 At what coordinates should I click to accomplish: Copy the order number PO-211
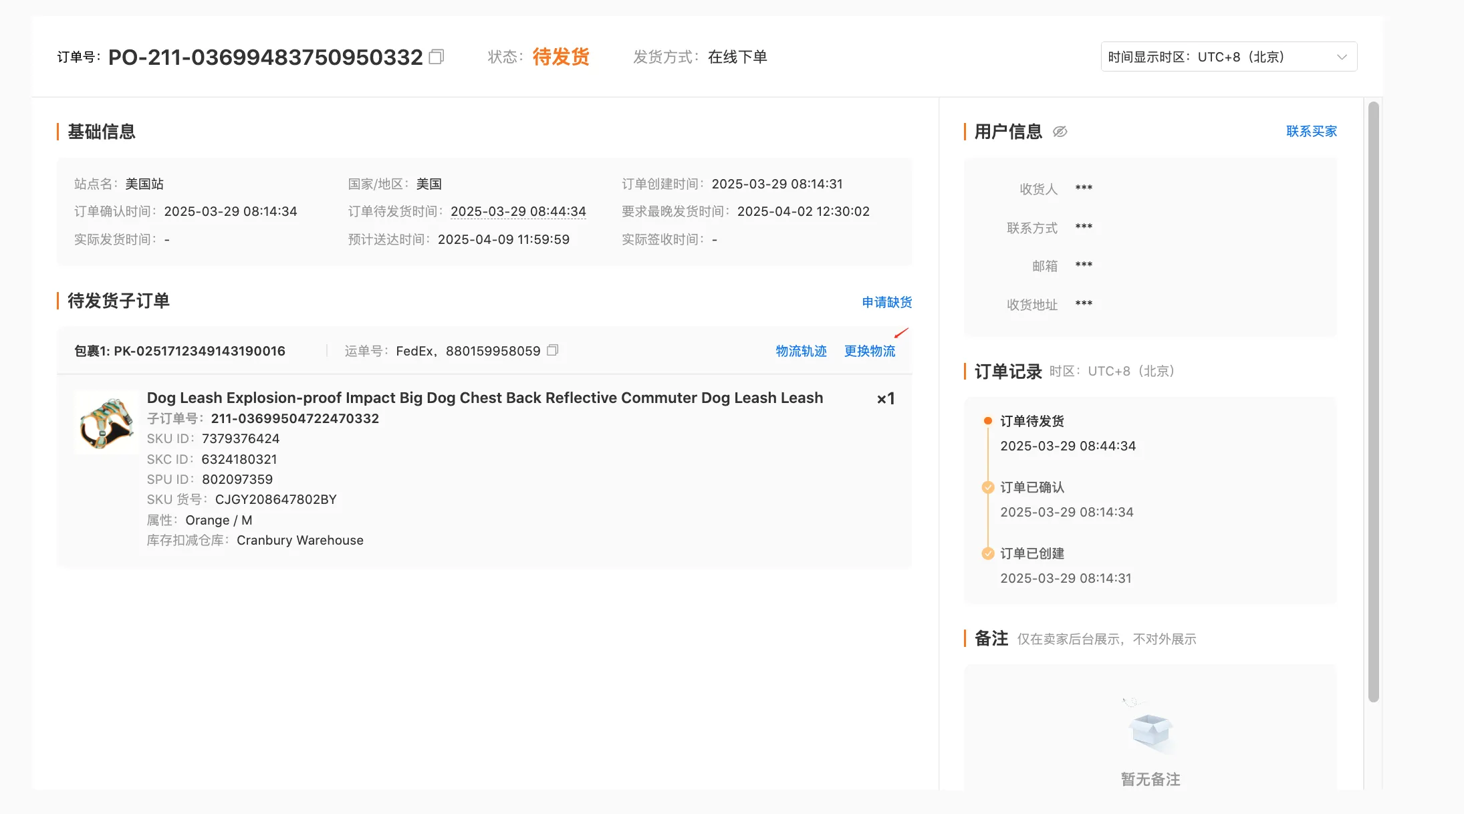point(436,57)
